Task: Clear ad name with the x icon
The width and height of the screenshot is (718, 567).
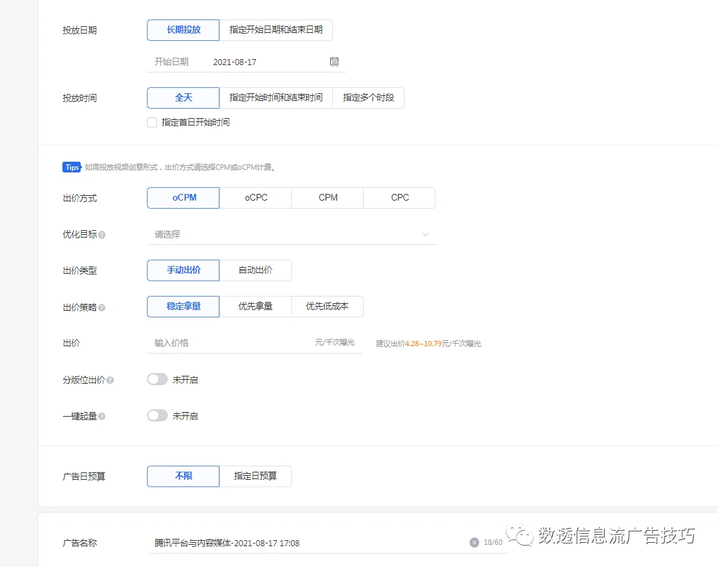Action: tap(474, 543)
